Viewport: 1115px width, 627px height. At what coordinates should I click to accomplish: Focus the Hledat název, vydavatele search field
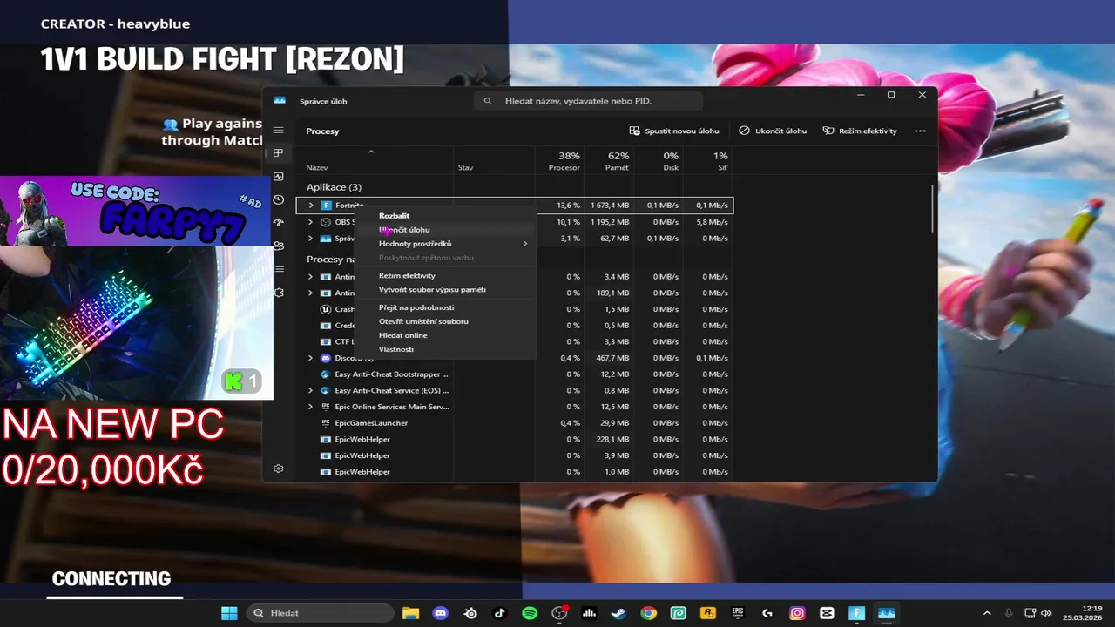tap(588, 101)
